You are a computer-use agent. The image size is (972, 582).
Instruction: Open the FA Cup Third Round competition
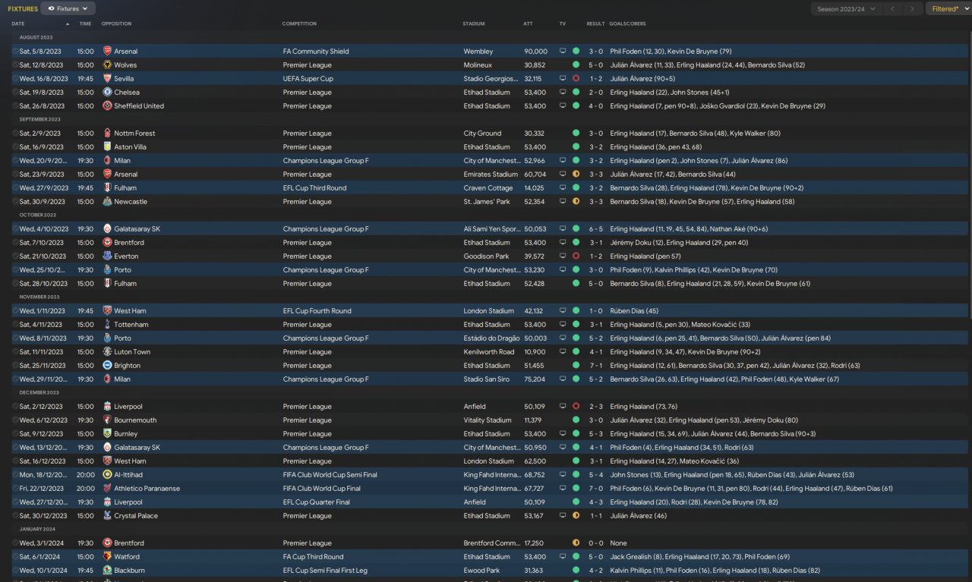(313, 557)
